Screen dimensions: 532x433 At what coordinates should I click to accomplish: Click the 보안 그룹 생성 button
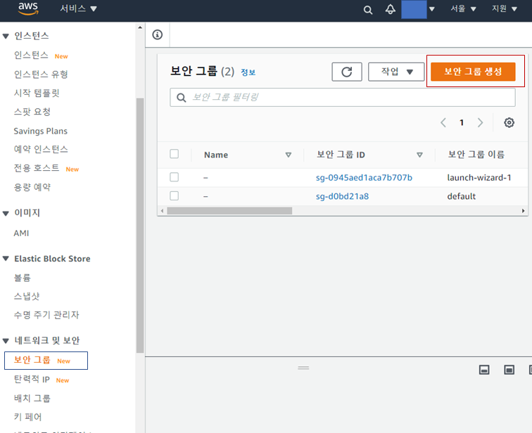coord(473,72)
